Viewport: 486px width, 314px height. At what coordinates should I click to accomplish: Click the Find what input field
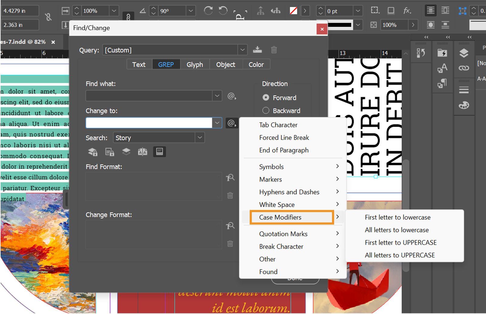pos(149,95)
